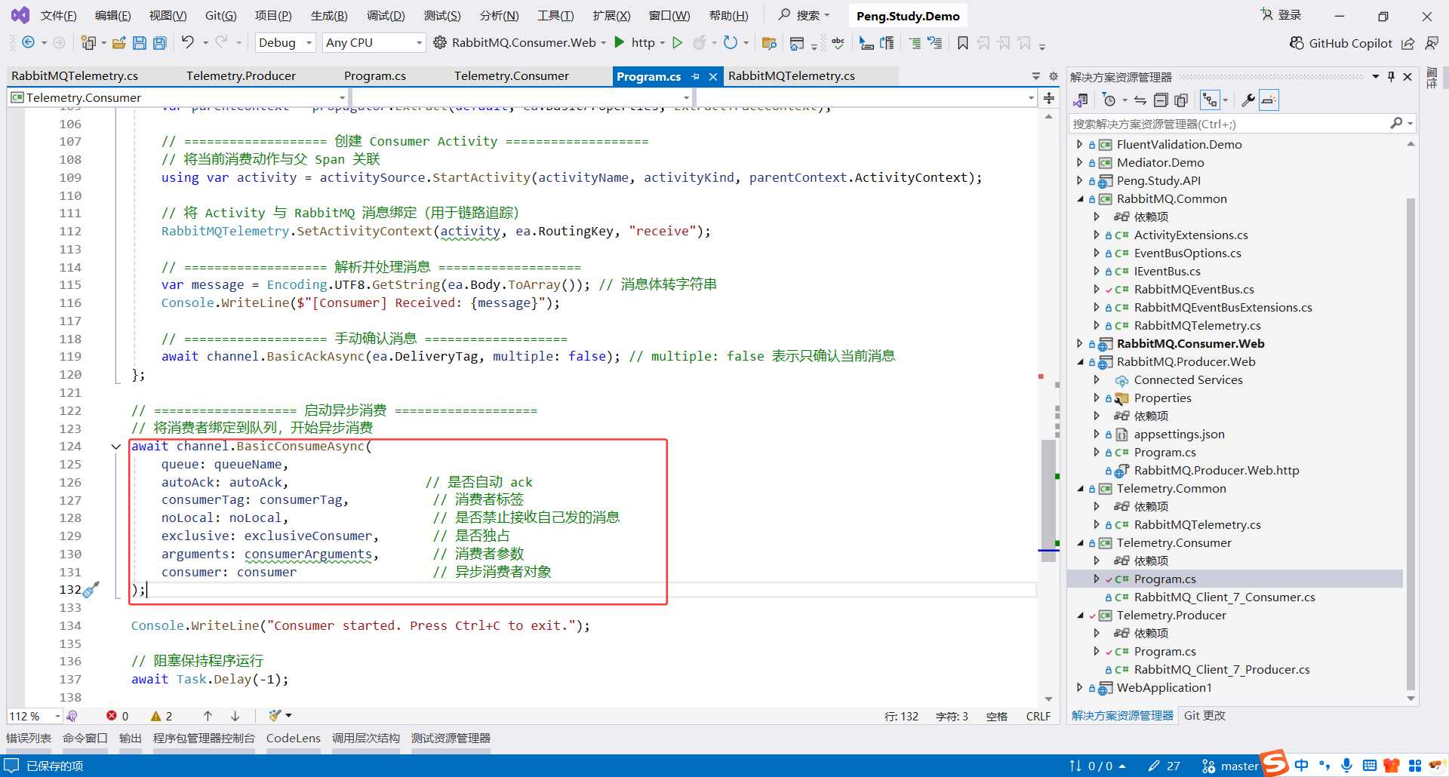Collapse the code block at line 124
This screenshot has height=777, width=1449.
coord(116,447)
